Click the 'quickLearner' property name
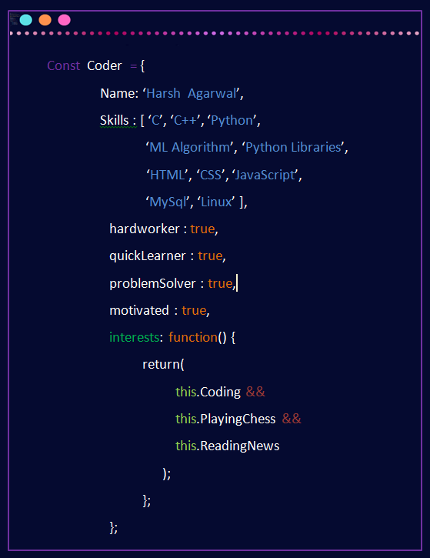This screenshot has height=558, width=430. point(148,256)
